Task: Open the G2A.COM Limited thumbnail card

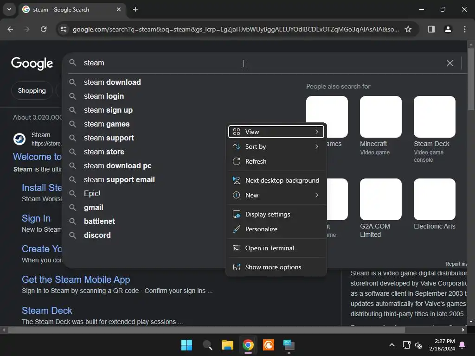Action: pyautogui.click(x=380, y=199)
